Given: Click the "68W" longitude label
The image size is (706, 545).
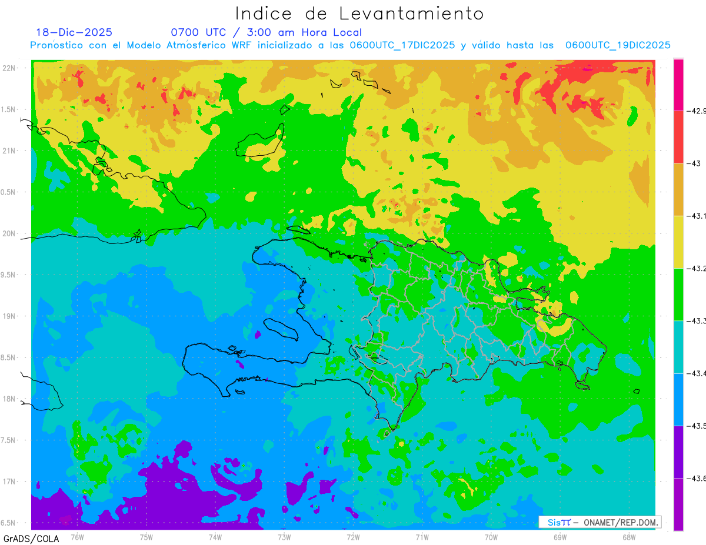Looking at the screenshot, I should (629, 537).
